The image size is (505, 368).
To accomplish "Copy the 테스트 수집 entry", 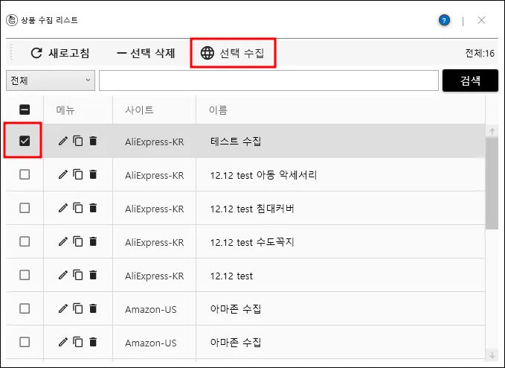I will (x=78, y=141).
